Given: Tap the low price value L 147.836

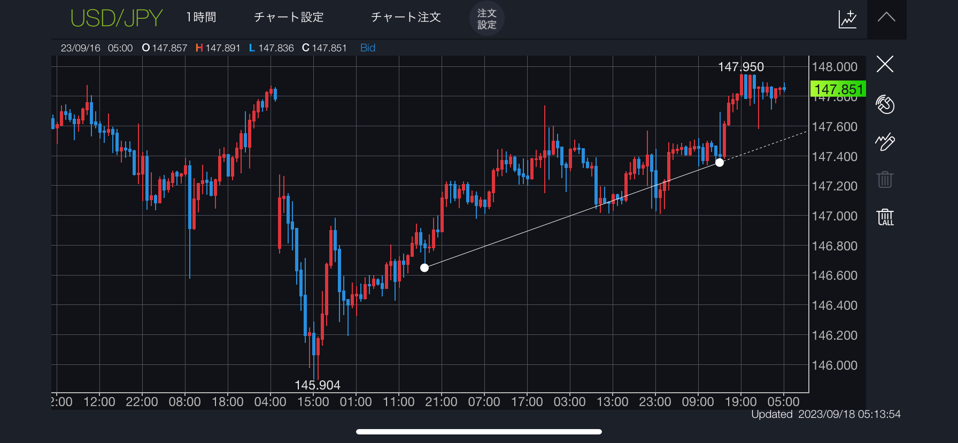Looking at the screenshot, I should point(271,48).
